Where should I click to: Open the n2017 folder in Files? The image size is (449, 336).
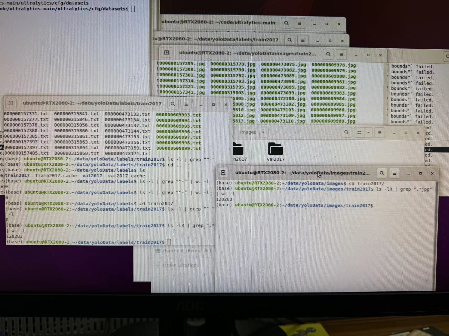pyautogui.click(x=240, y=152)
